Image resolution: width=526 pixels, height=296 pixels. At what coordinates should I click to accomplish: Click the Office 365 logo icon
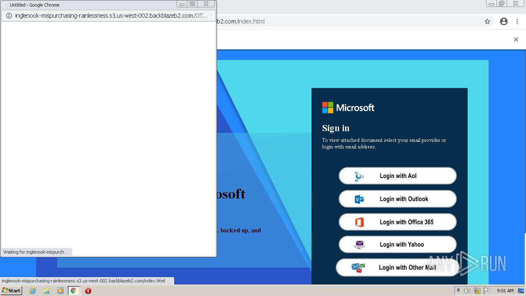359,222
